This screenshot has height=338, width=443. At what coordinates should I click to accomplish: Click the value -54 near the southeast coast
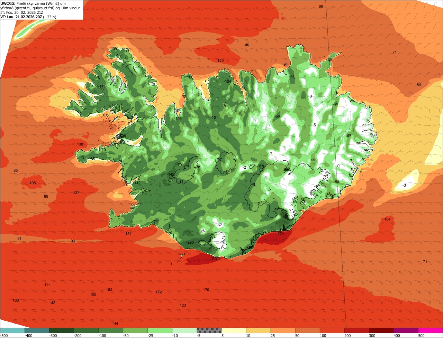coord(336,182)
